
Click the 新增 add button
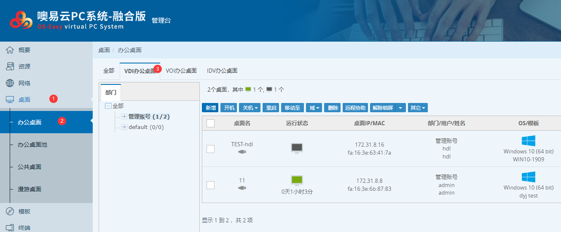[x=210, y=108]
